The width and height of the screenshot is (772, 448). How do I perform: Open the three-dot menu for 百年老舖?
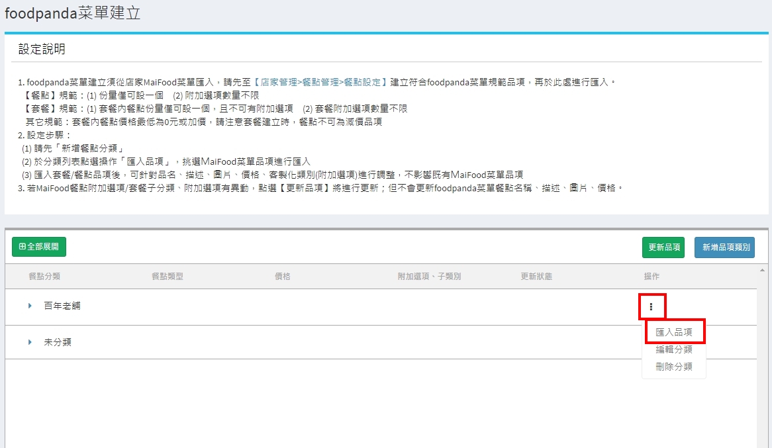pyautogui.click(x=651, y=306)
